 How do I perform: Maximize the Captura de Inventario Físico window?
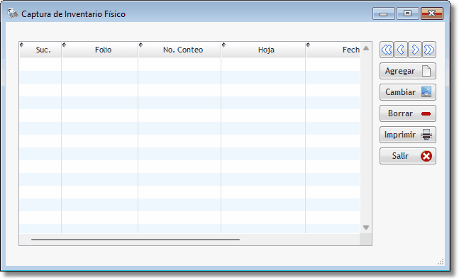point(407,13)
